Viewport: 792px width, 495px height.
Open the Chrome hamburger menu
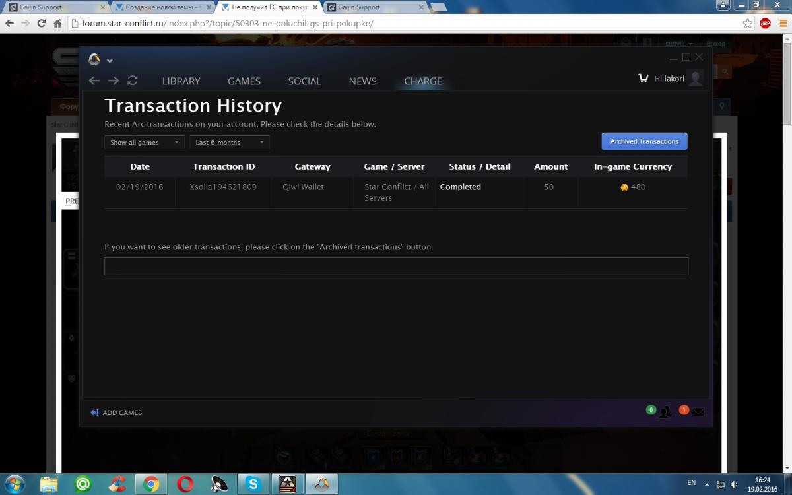click(x=782, y=23)
